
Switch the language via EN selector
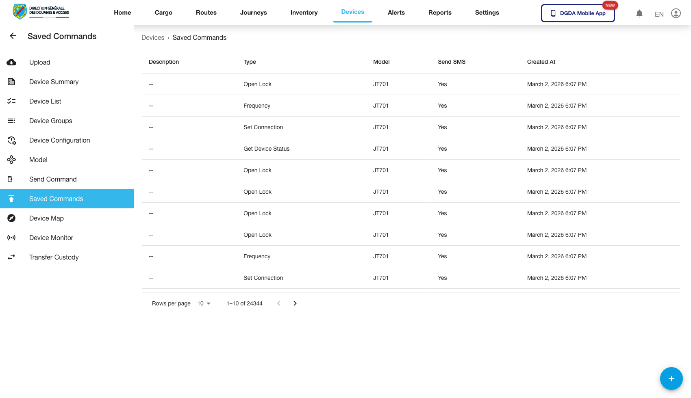point(659,14)
